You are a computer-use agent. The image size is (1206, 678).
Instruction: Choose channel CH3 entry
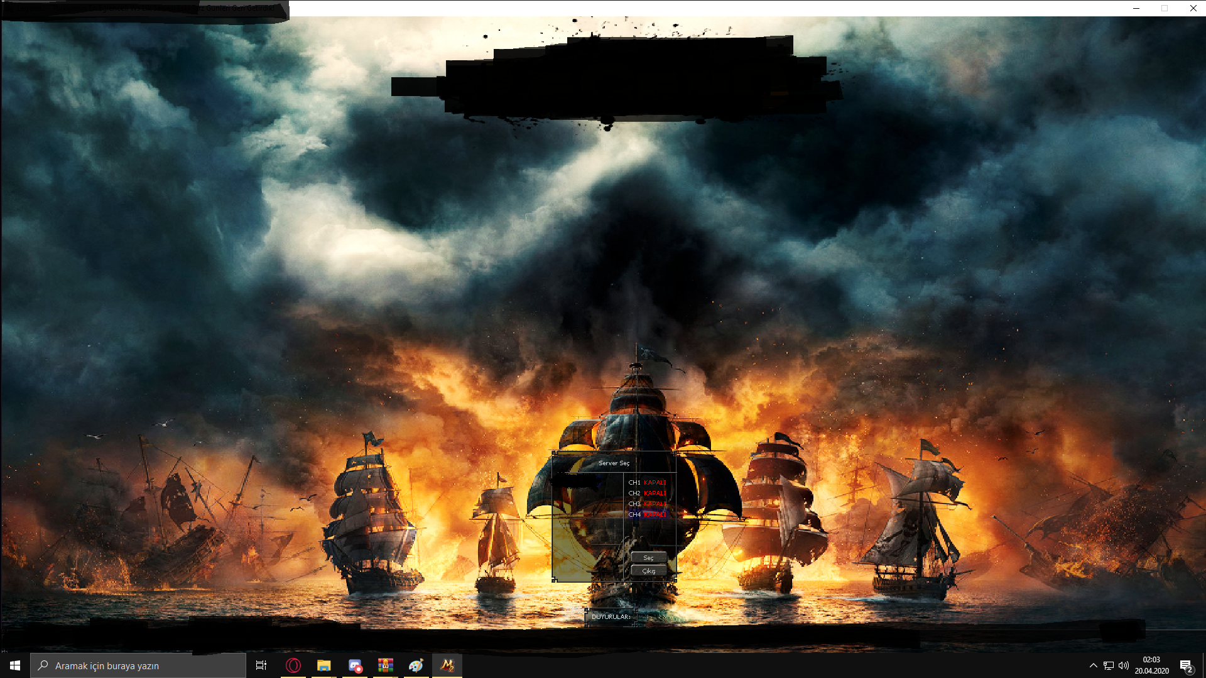point(647,504)
